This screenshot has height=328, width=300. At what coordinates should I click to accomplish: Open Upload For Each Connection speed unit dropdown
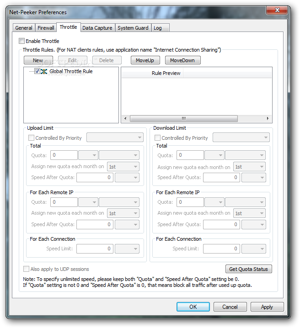pos(127,249)
